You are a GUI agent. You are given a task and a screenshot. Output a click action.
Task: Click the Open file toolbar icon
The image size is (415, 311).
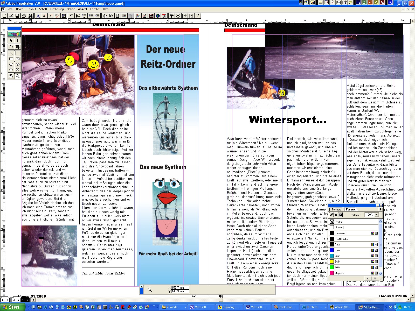pyautogui.click(x=11, y=16)
